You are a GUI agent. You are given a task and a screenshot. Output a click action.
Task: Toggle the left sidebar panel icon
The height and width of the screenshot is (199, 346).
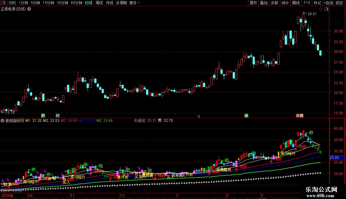pos(4,3)
